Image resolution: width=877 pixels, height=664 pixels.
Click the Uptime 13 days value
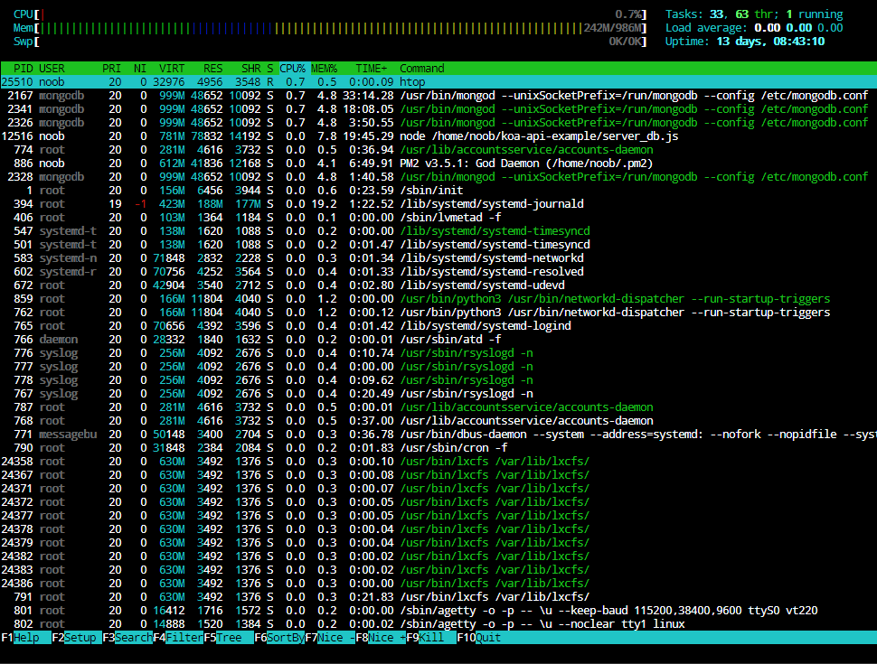(x=770, y=41)
